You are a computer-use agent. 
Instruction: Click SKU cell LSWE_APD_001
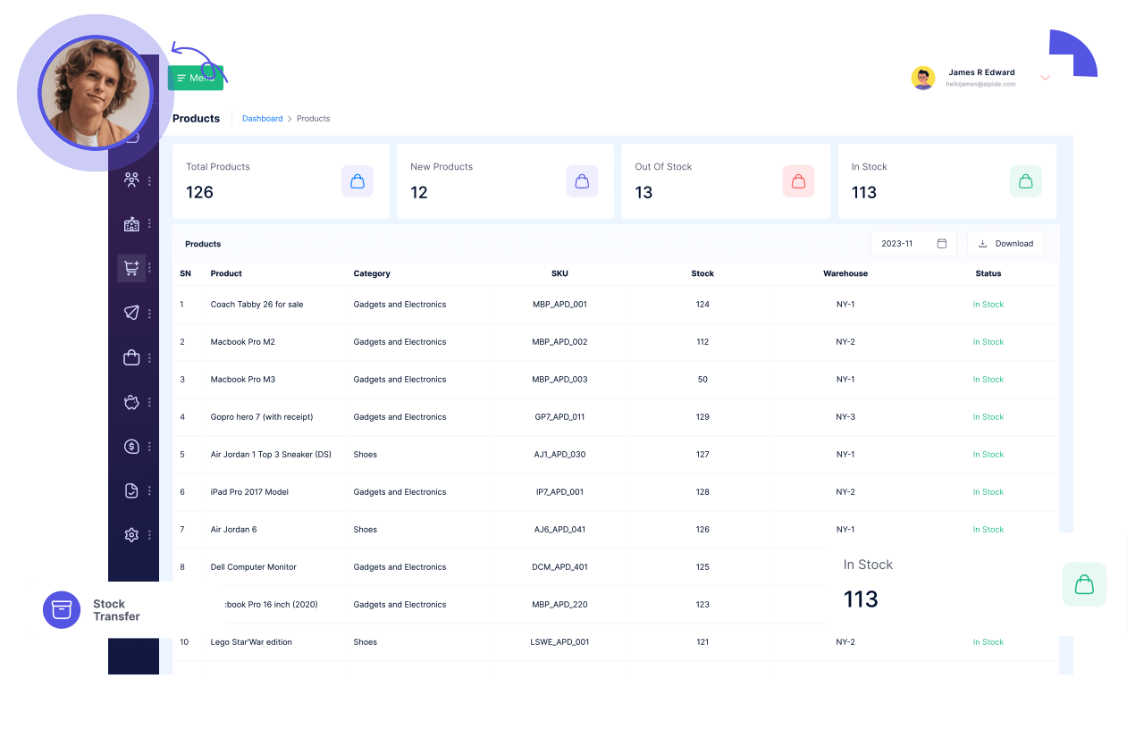click(x=559, y=642)
